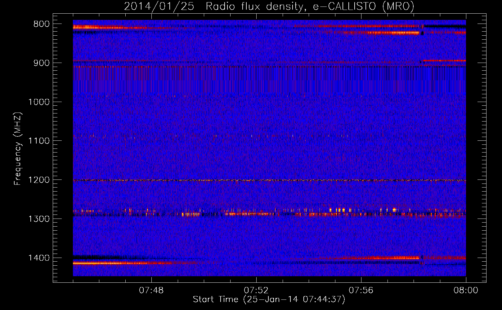Click the 'Start Time (25-Jan-14 07:44:37)' label
The height and width of the screenshot is (310, 502).
269,299
